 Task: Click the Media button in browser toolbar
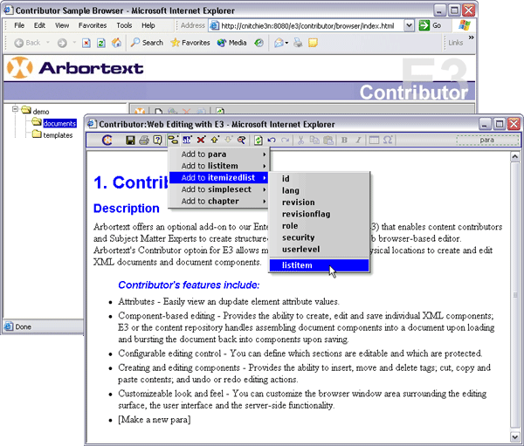[231, 43]
